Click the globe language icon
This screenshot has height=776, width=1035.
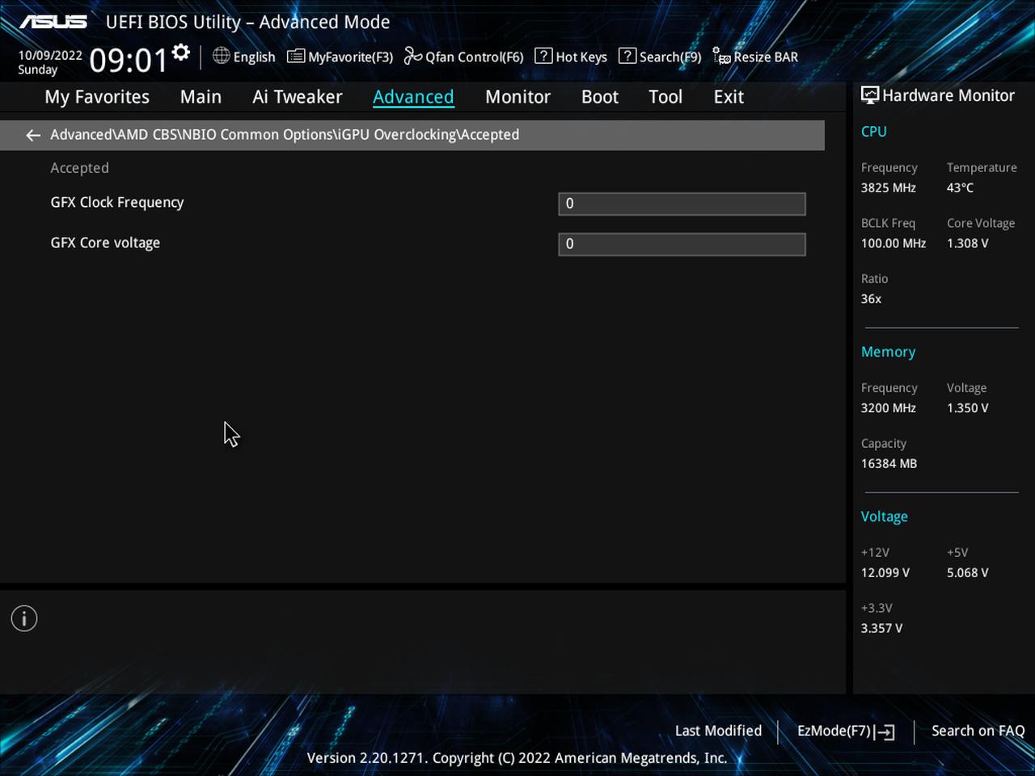point(221,56)
